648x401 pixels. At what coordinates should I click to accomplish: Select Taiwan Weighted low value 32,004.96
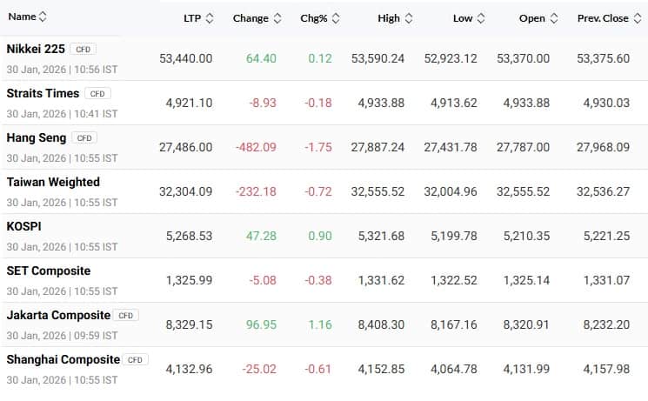[x=451, y=191]
